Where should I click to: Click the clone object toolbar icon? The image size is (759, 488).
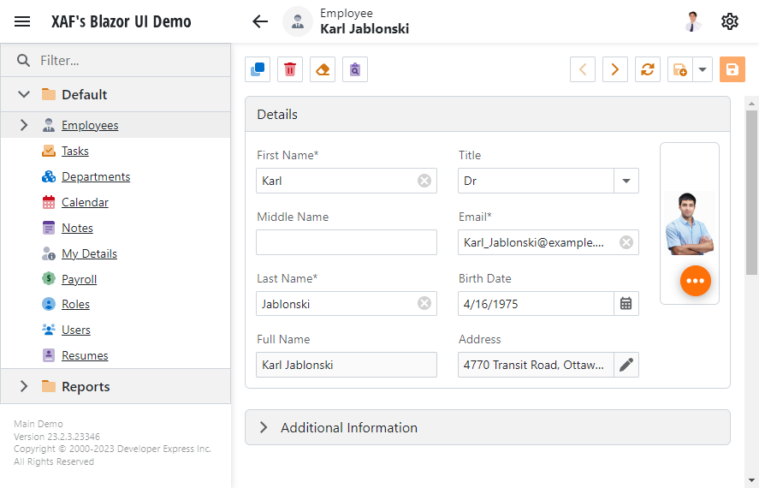coord(258,69)
